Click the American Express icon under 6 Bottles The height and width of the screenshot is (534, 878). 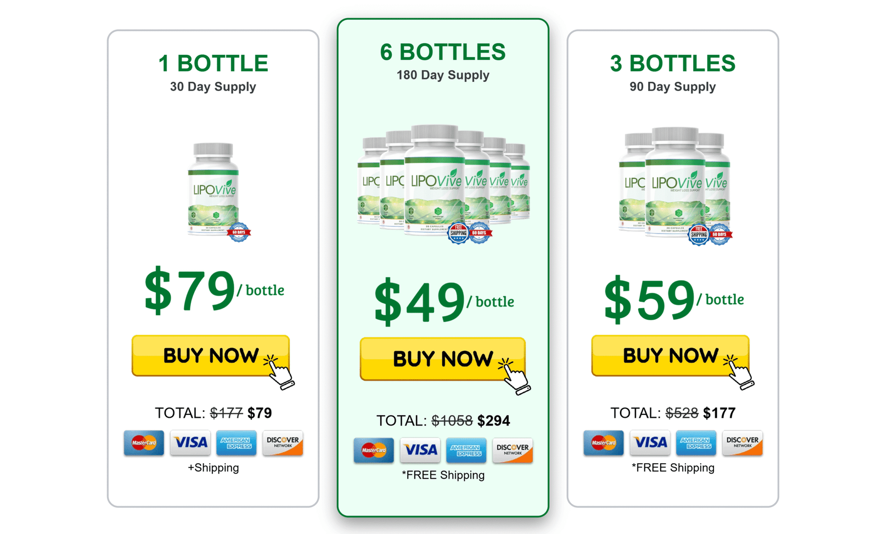466,451
